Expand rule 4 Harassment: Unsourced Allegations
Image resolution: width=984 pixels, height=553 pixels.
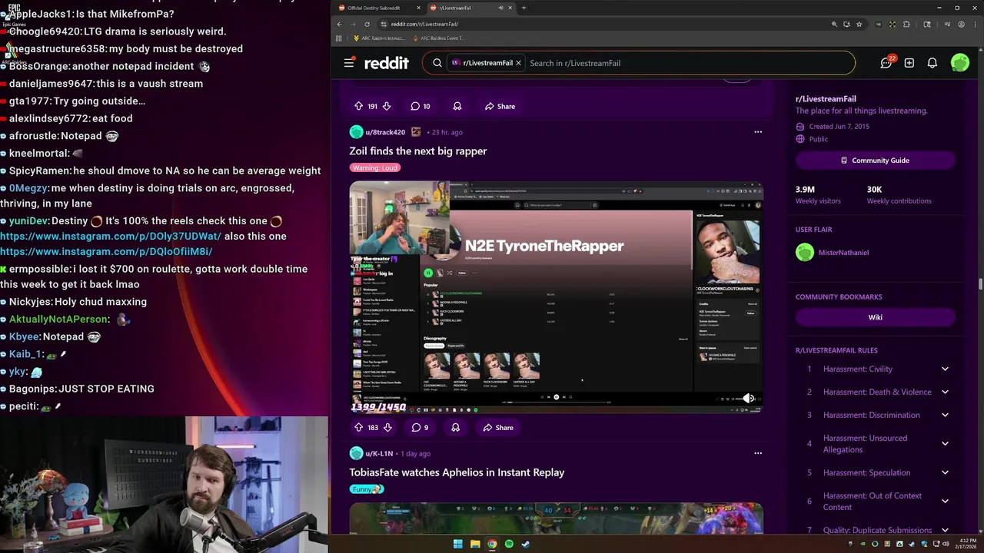click(945, 444)
